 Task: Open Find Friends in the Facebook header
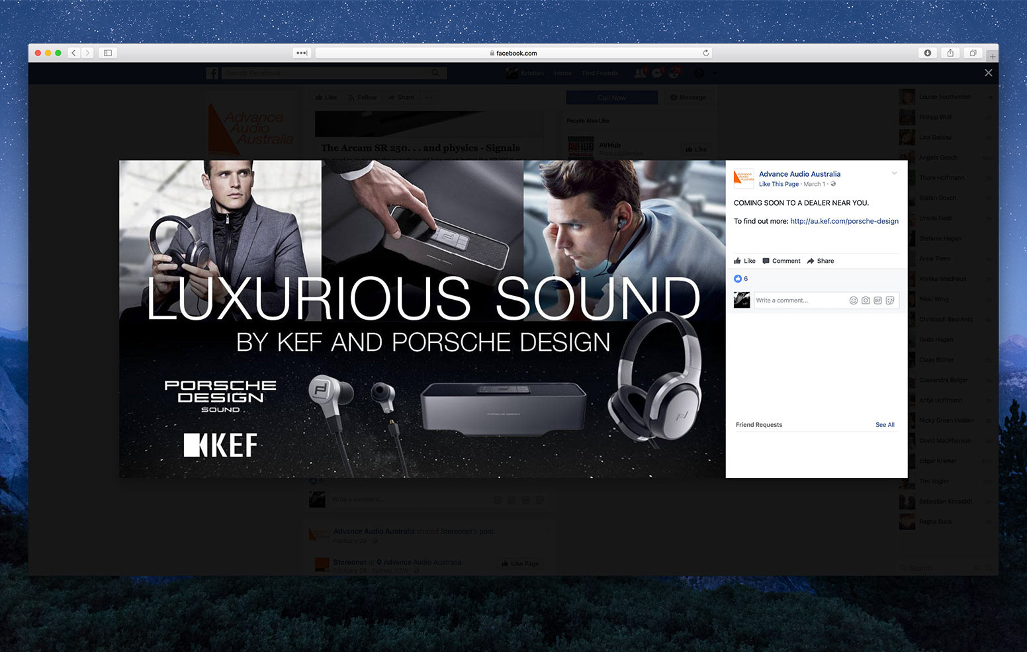[600, 73]
